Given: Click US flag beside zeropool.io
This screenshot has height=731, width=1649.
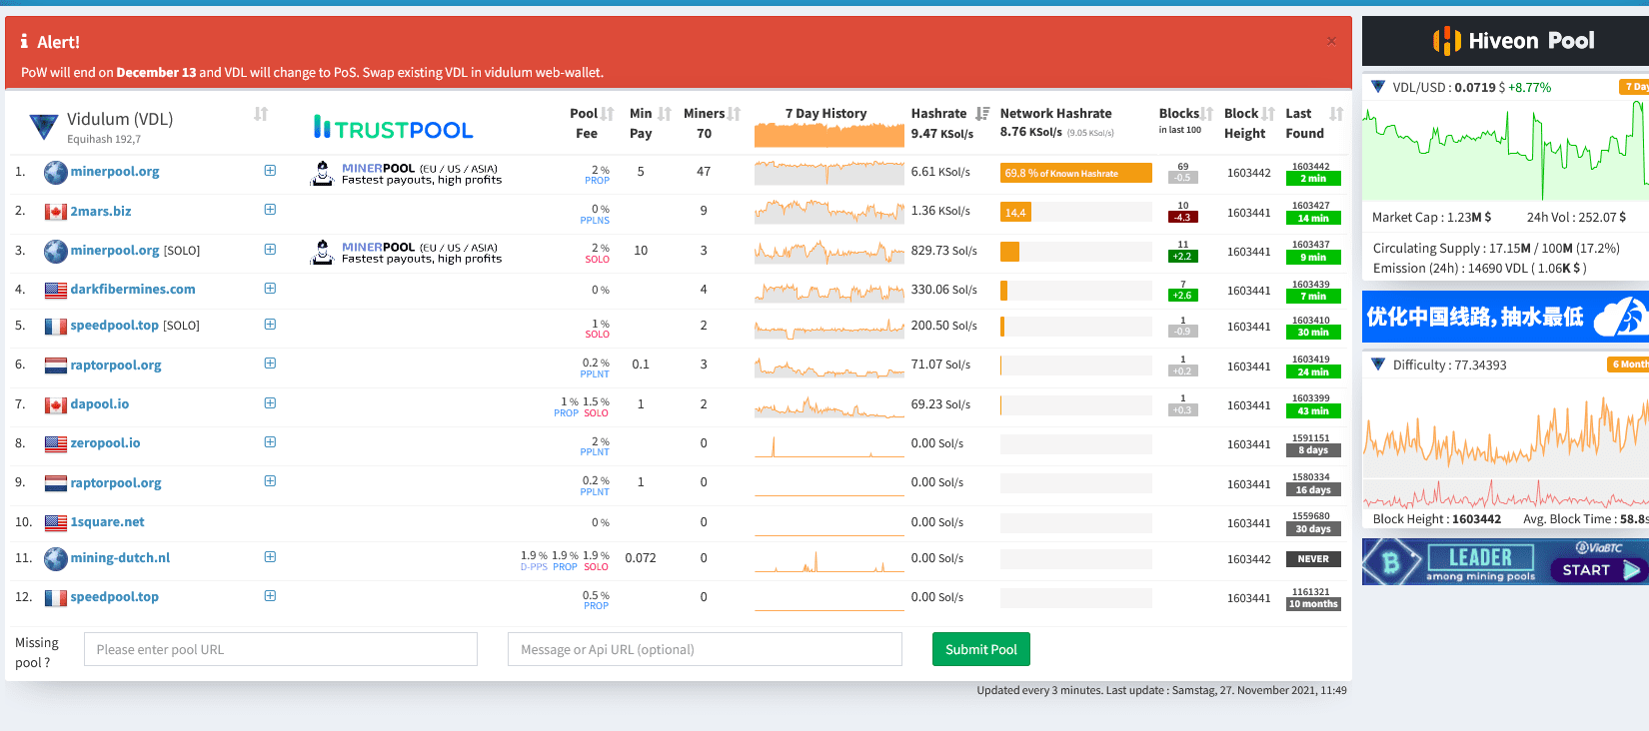Looking at the screenshot, I should coord(56,443).
